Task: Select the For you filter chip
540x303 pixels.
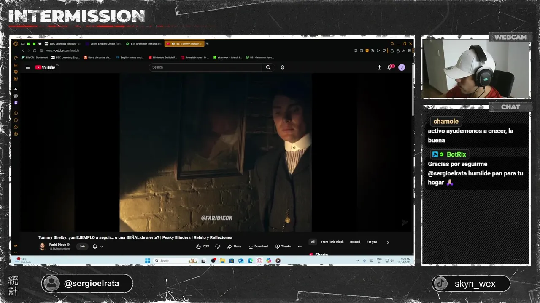Action: (x=372, y=242)
